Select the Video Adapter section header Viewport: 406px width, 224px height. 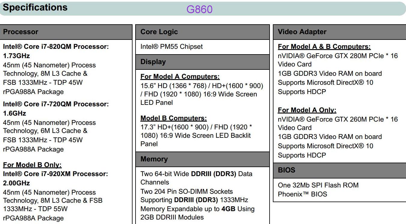tap(339, 32)
